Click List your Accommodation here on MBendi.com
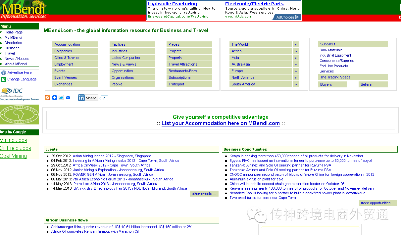Viewport: 401px width, 235px height. pos(221,123)
